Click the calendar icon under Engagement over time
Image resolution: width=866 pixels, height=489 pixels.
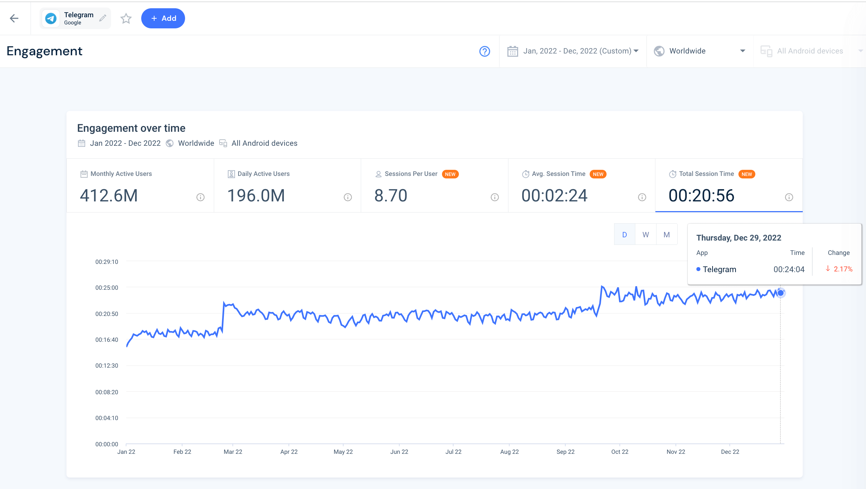[x=82, y=144]
